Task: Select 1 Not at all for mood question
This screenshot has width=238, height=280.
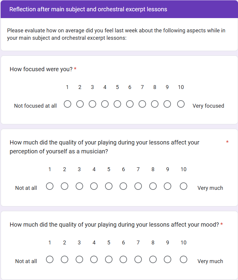Action: pos(50,260)
